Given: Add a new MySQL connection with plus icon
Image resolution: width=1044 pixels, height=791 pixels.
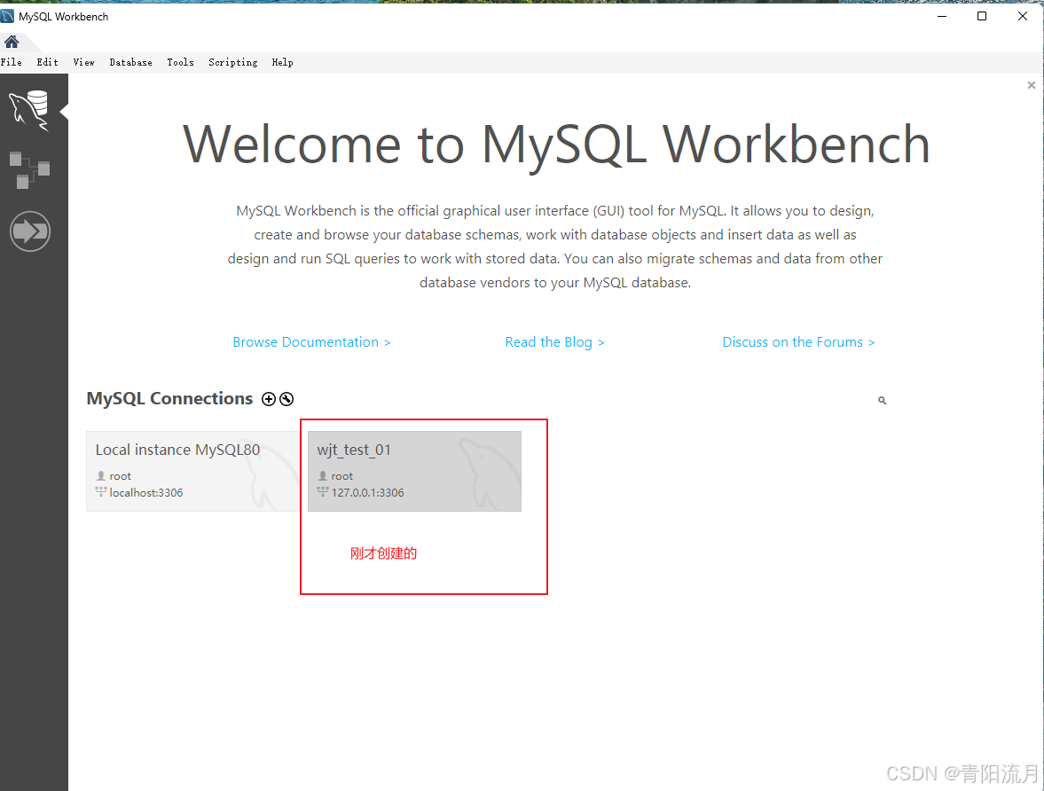Looking at the screenshot, I should [269, 399].
